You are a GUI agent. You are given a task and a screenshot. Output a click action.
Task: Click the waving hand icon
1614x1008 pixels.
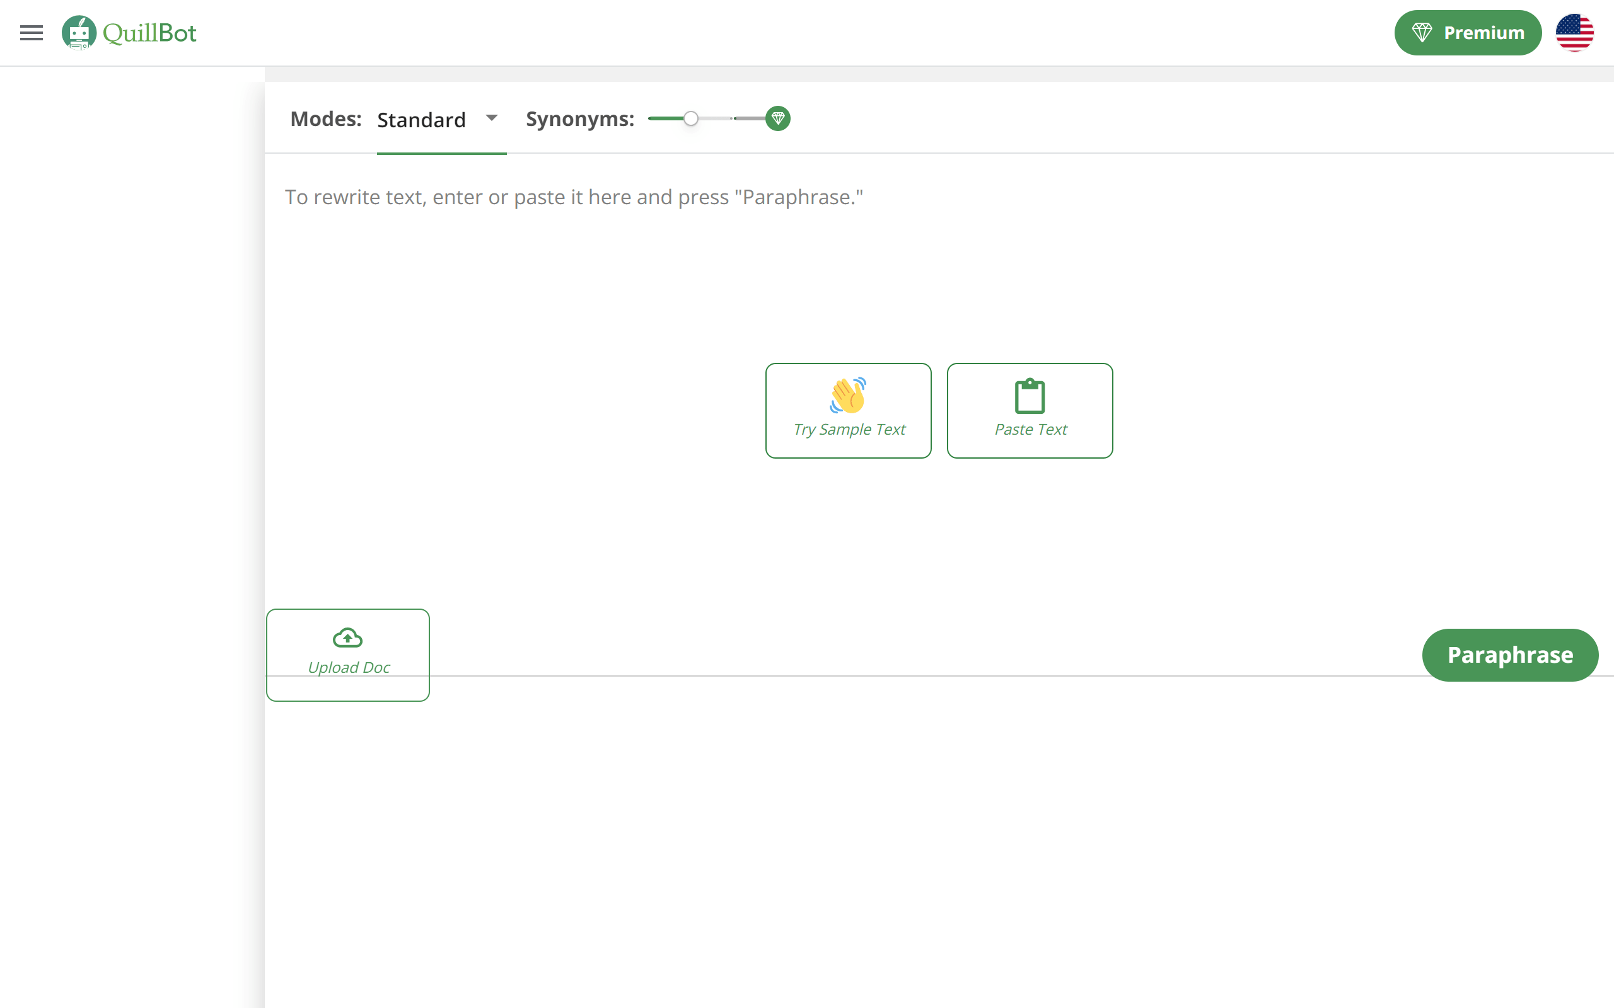point(849,394)
